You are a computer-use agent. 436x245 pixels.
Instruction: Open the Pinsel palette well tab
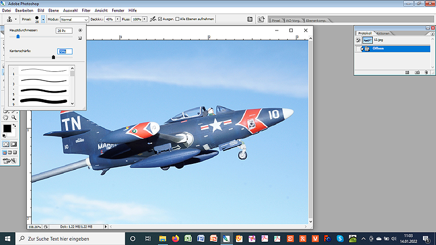tap(276, 21)
